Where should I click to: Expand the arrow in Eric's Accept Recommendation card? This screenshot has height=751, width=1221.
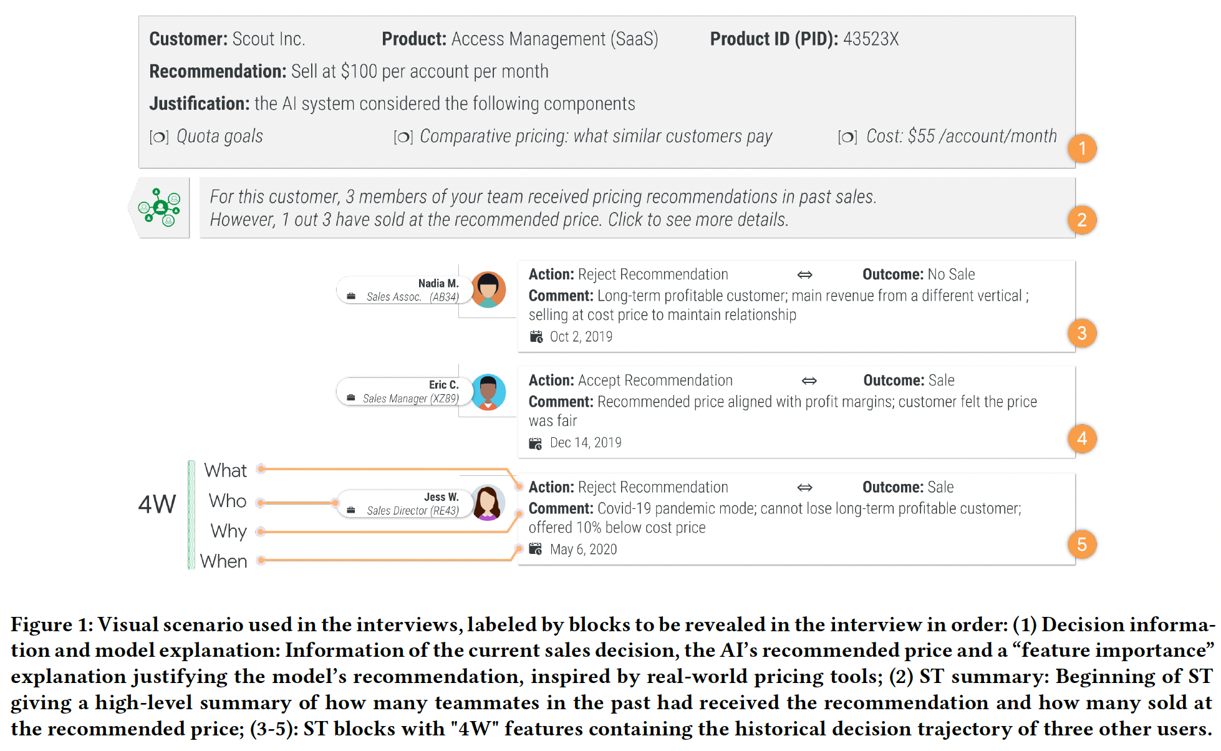click(x=809, y=380)
